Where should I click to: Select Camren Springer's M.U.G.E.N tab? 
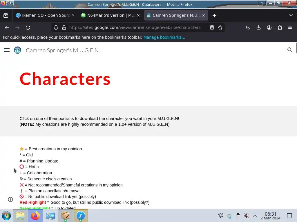click(176, 15)
